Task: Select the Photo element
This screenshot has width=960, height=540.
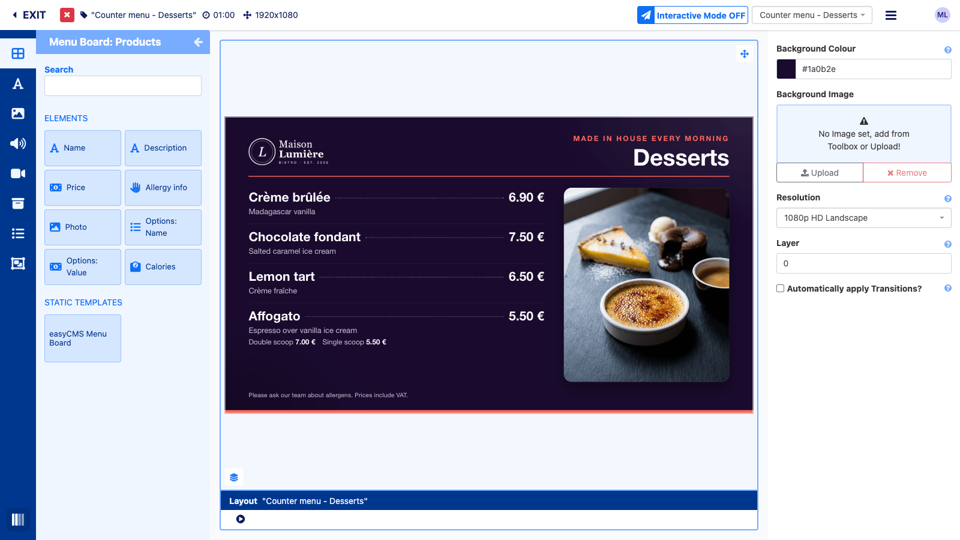Action: 83,227
